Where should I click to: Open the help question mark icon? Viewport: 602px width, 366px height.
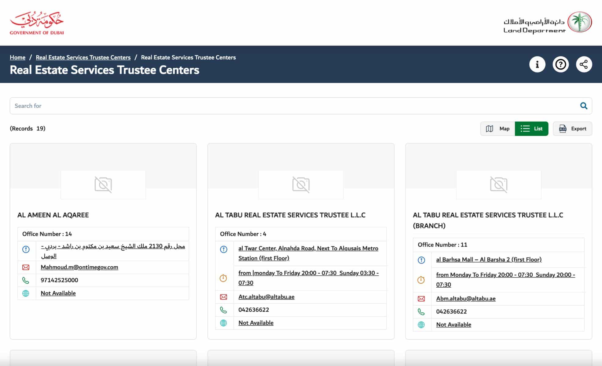(x=561, y=64)
